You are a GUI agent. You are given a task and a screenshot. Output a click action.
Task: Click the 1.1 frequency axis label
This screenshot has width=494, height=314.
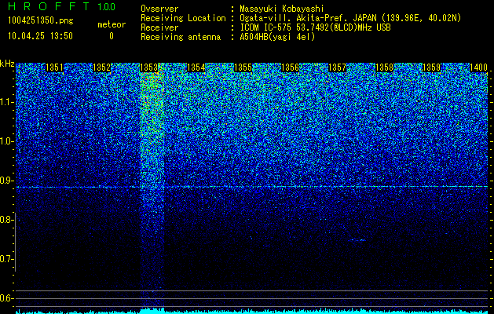pos(6,102)
